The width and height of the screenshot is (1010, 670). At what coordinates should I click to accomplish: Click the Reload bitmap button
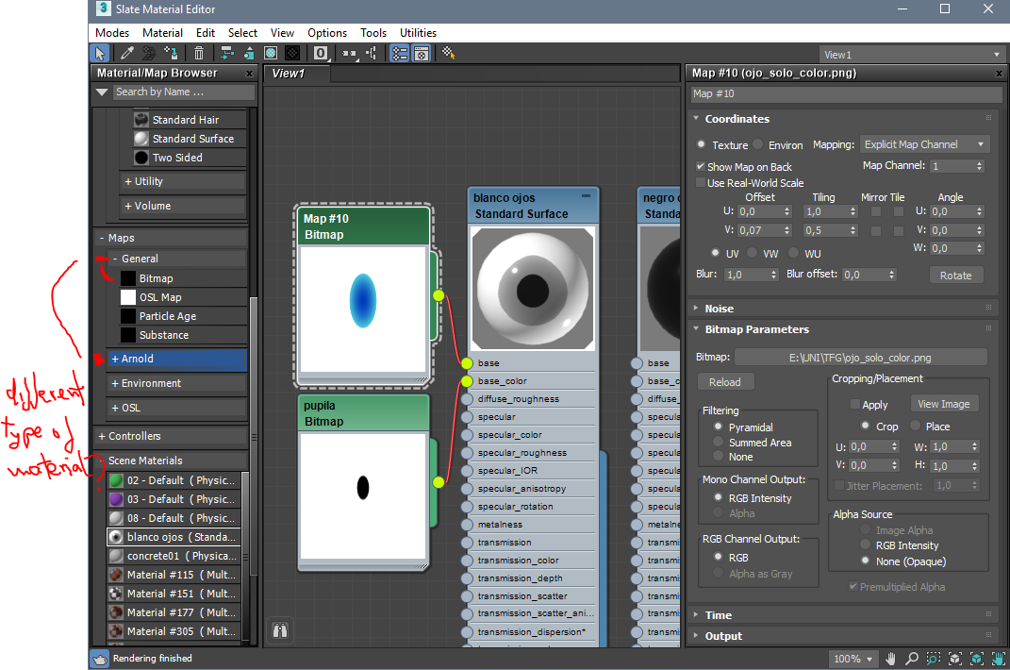pos(725,382)
